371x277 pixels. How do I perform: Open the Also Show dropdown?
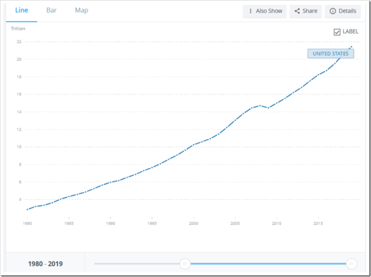pos(265,11)
